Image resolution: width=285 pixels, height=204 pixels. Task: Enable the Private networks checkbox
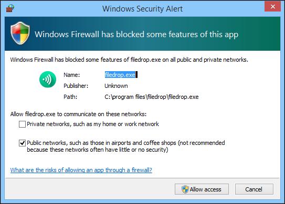22,124
